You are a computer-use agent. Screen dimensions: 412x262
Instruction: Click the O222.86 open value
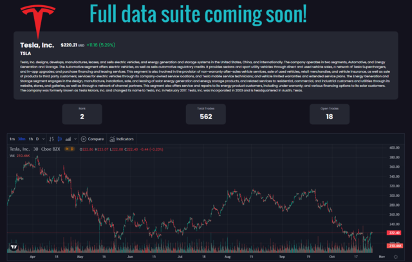(86, 149)
